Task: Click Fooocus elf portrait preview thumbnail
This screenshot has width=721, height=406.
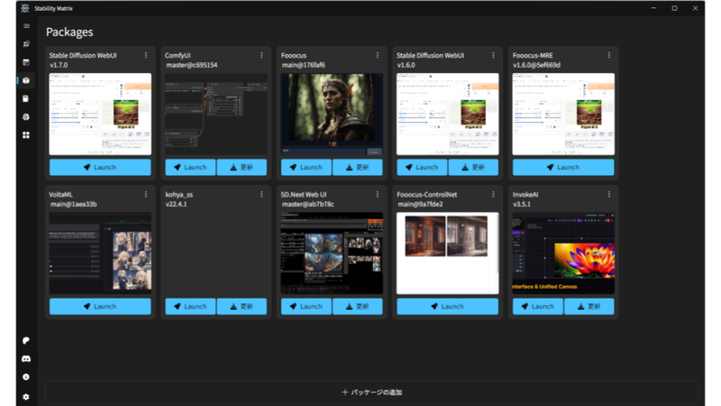Action: [x=332, y=115]
